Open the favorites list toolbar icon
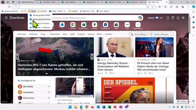The width and height of the screenshot is (196, 110). click(171, 7)
